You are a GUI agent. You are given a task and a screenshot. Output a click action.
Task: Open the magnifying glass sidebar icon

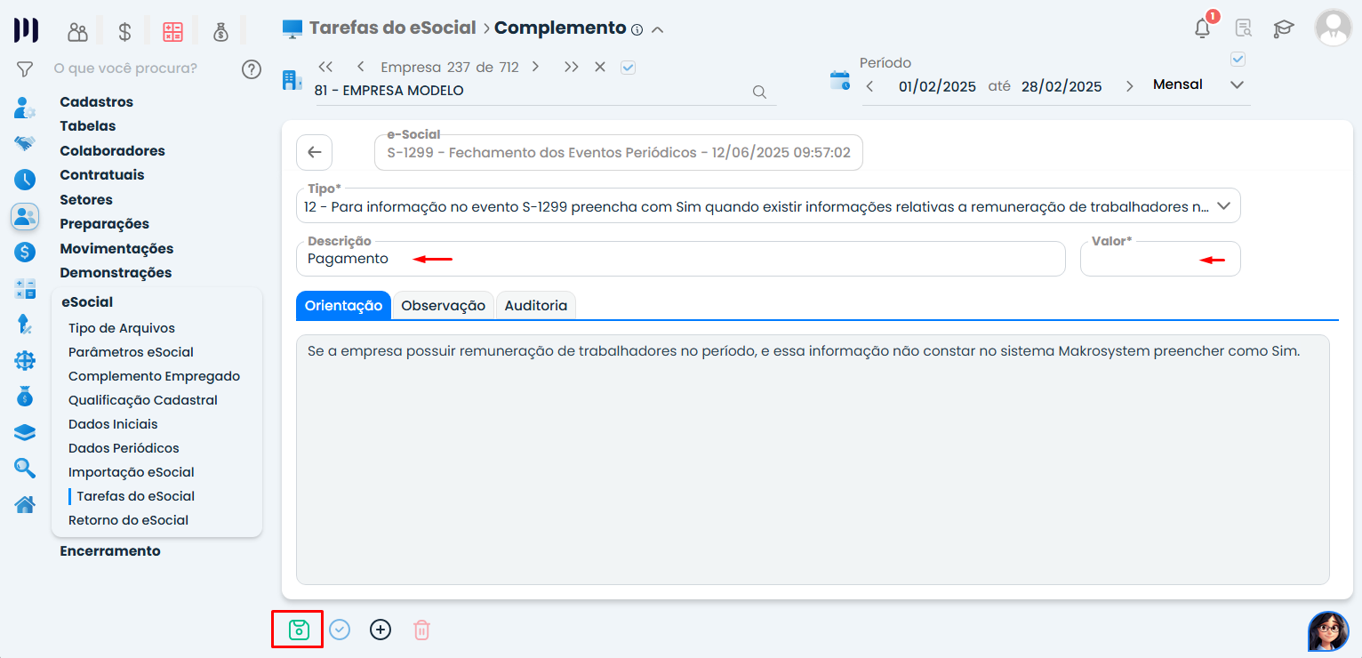[25, 468]
